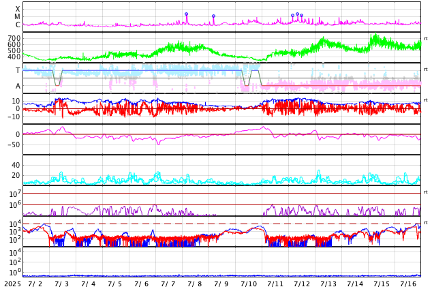Image resolution: width=432 pixels, height=289 pixels.
Task: Select the C flare class axis label
Action: pos(18,25)
